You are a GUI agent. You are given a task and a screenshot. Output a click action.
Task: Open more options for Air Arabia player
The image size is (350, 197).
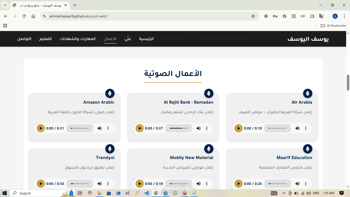pyautogui.click(x=306, y=128)
